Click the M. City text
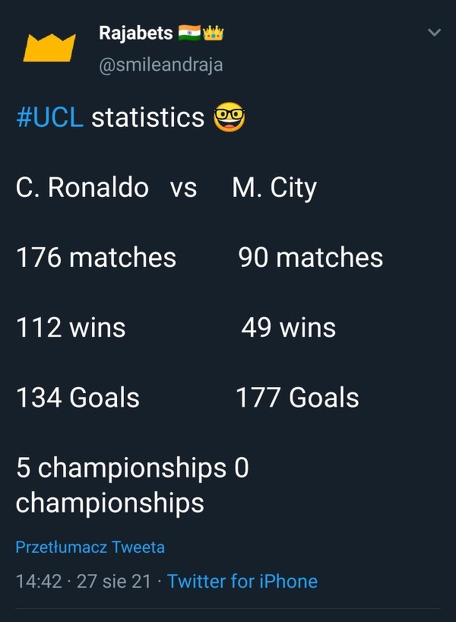The height and width of the screenshot is (622, 456). point(274,188)
